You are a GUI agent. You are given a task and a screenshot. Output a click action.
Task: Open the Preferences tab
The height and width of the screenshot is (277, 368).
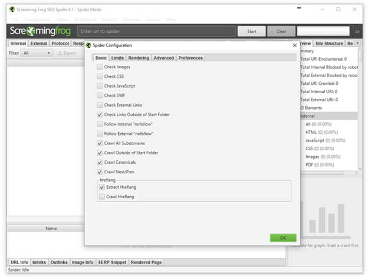pos(190,58)
